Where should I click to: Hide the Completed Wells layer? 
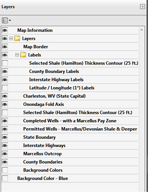pos(5,121)
